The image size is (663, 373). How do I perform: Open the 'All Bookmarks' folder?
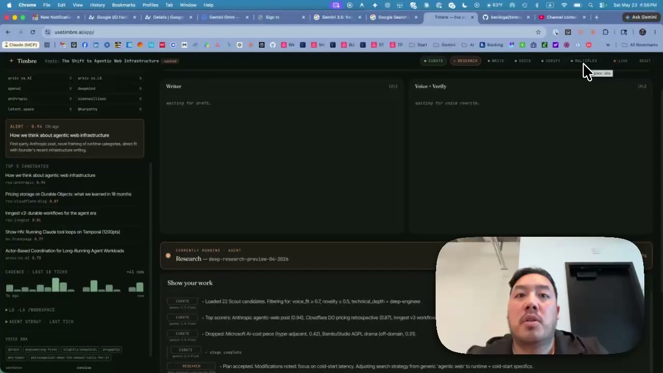[640, 45]
